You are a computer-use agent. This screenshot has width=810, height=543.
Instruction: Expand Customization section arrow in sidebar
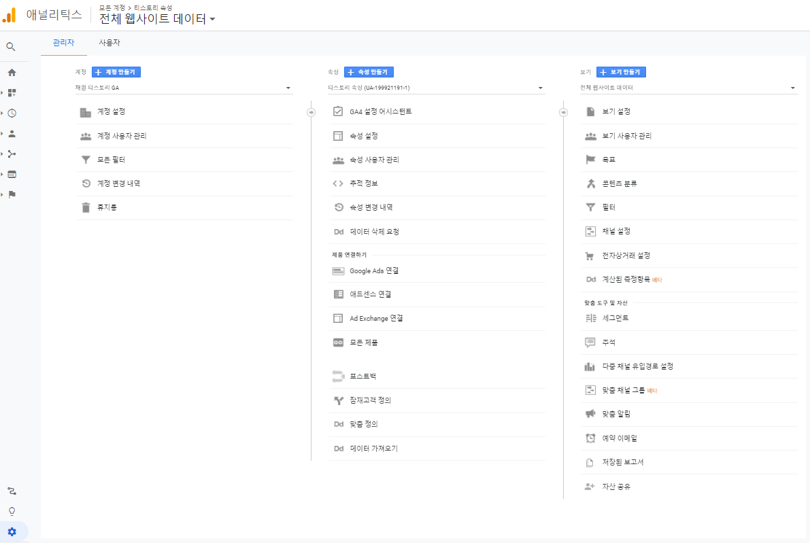click(x=2, y=93)
